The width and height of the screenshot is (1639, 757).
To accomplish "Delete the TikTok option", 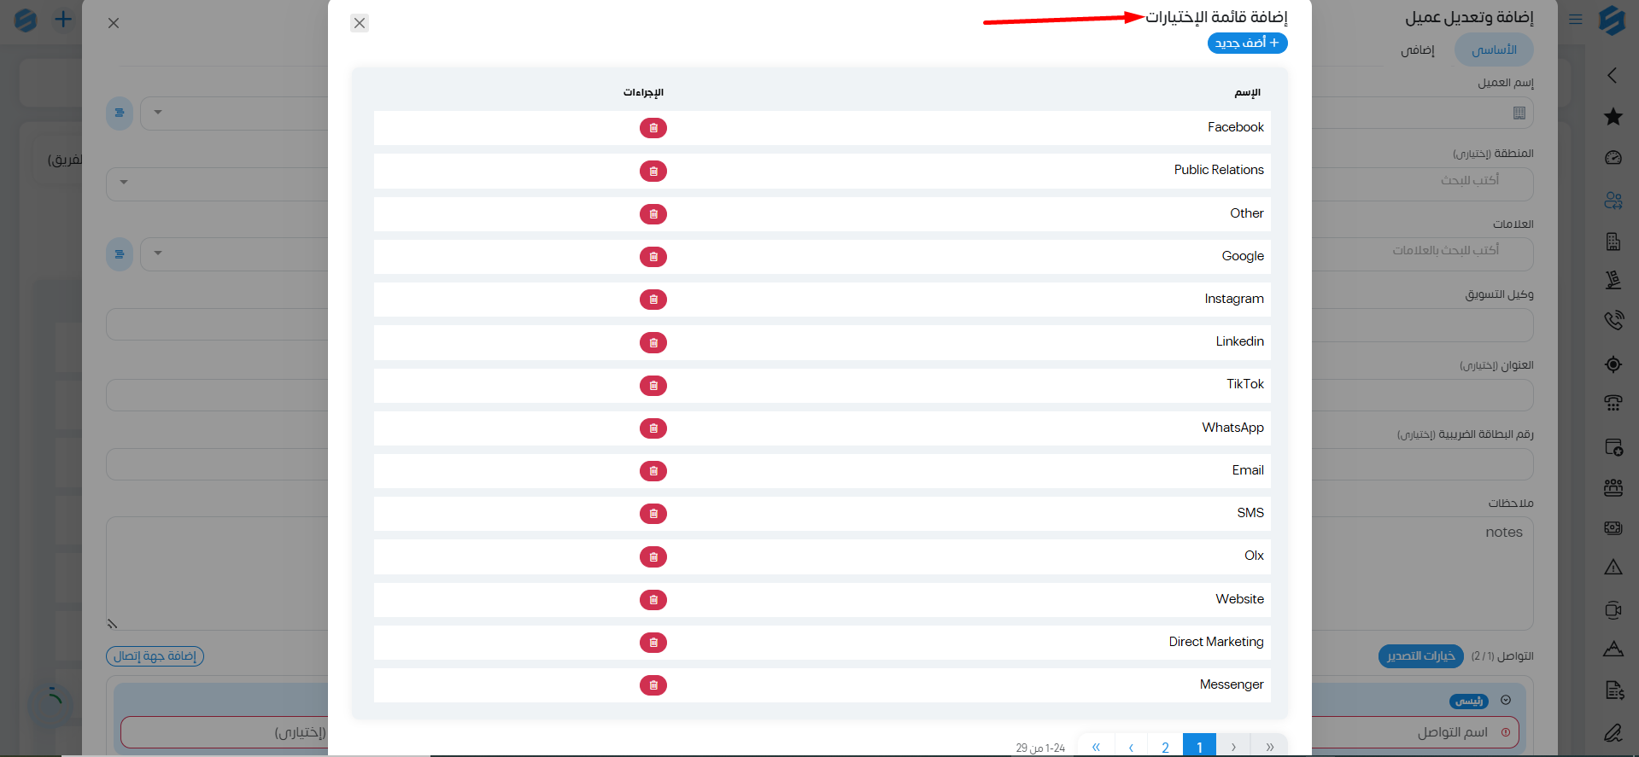I will 653,385.
